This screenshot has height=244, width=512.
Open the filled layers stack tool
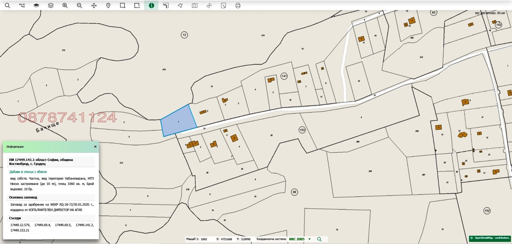(x=36, y=5)
